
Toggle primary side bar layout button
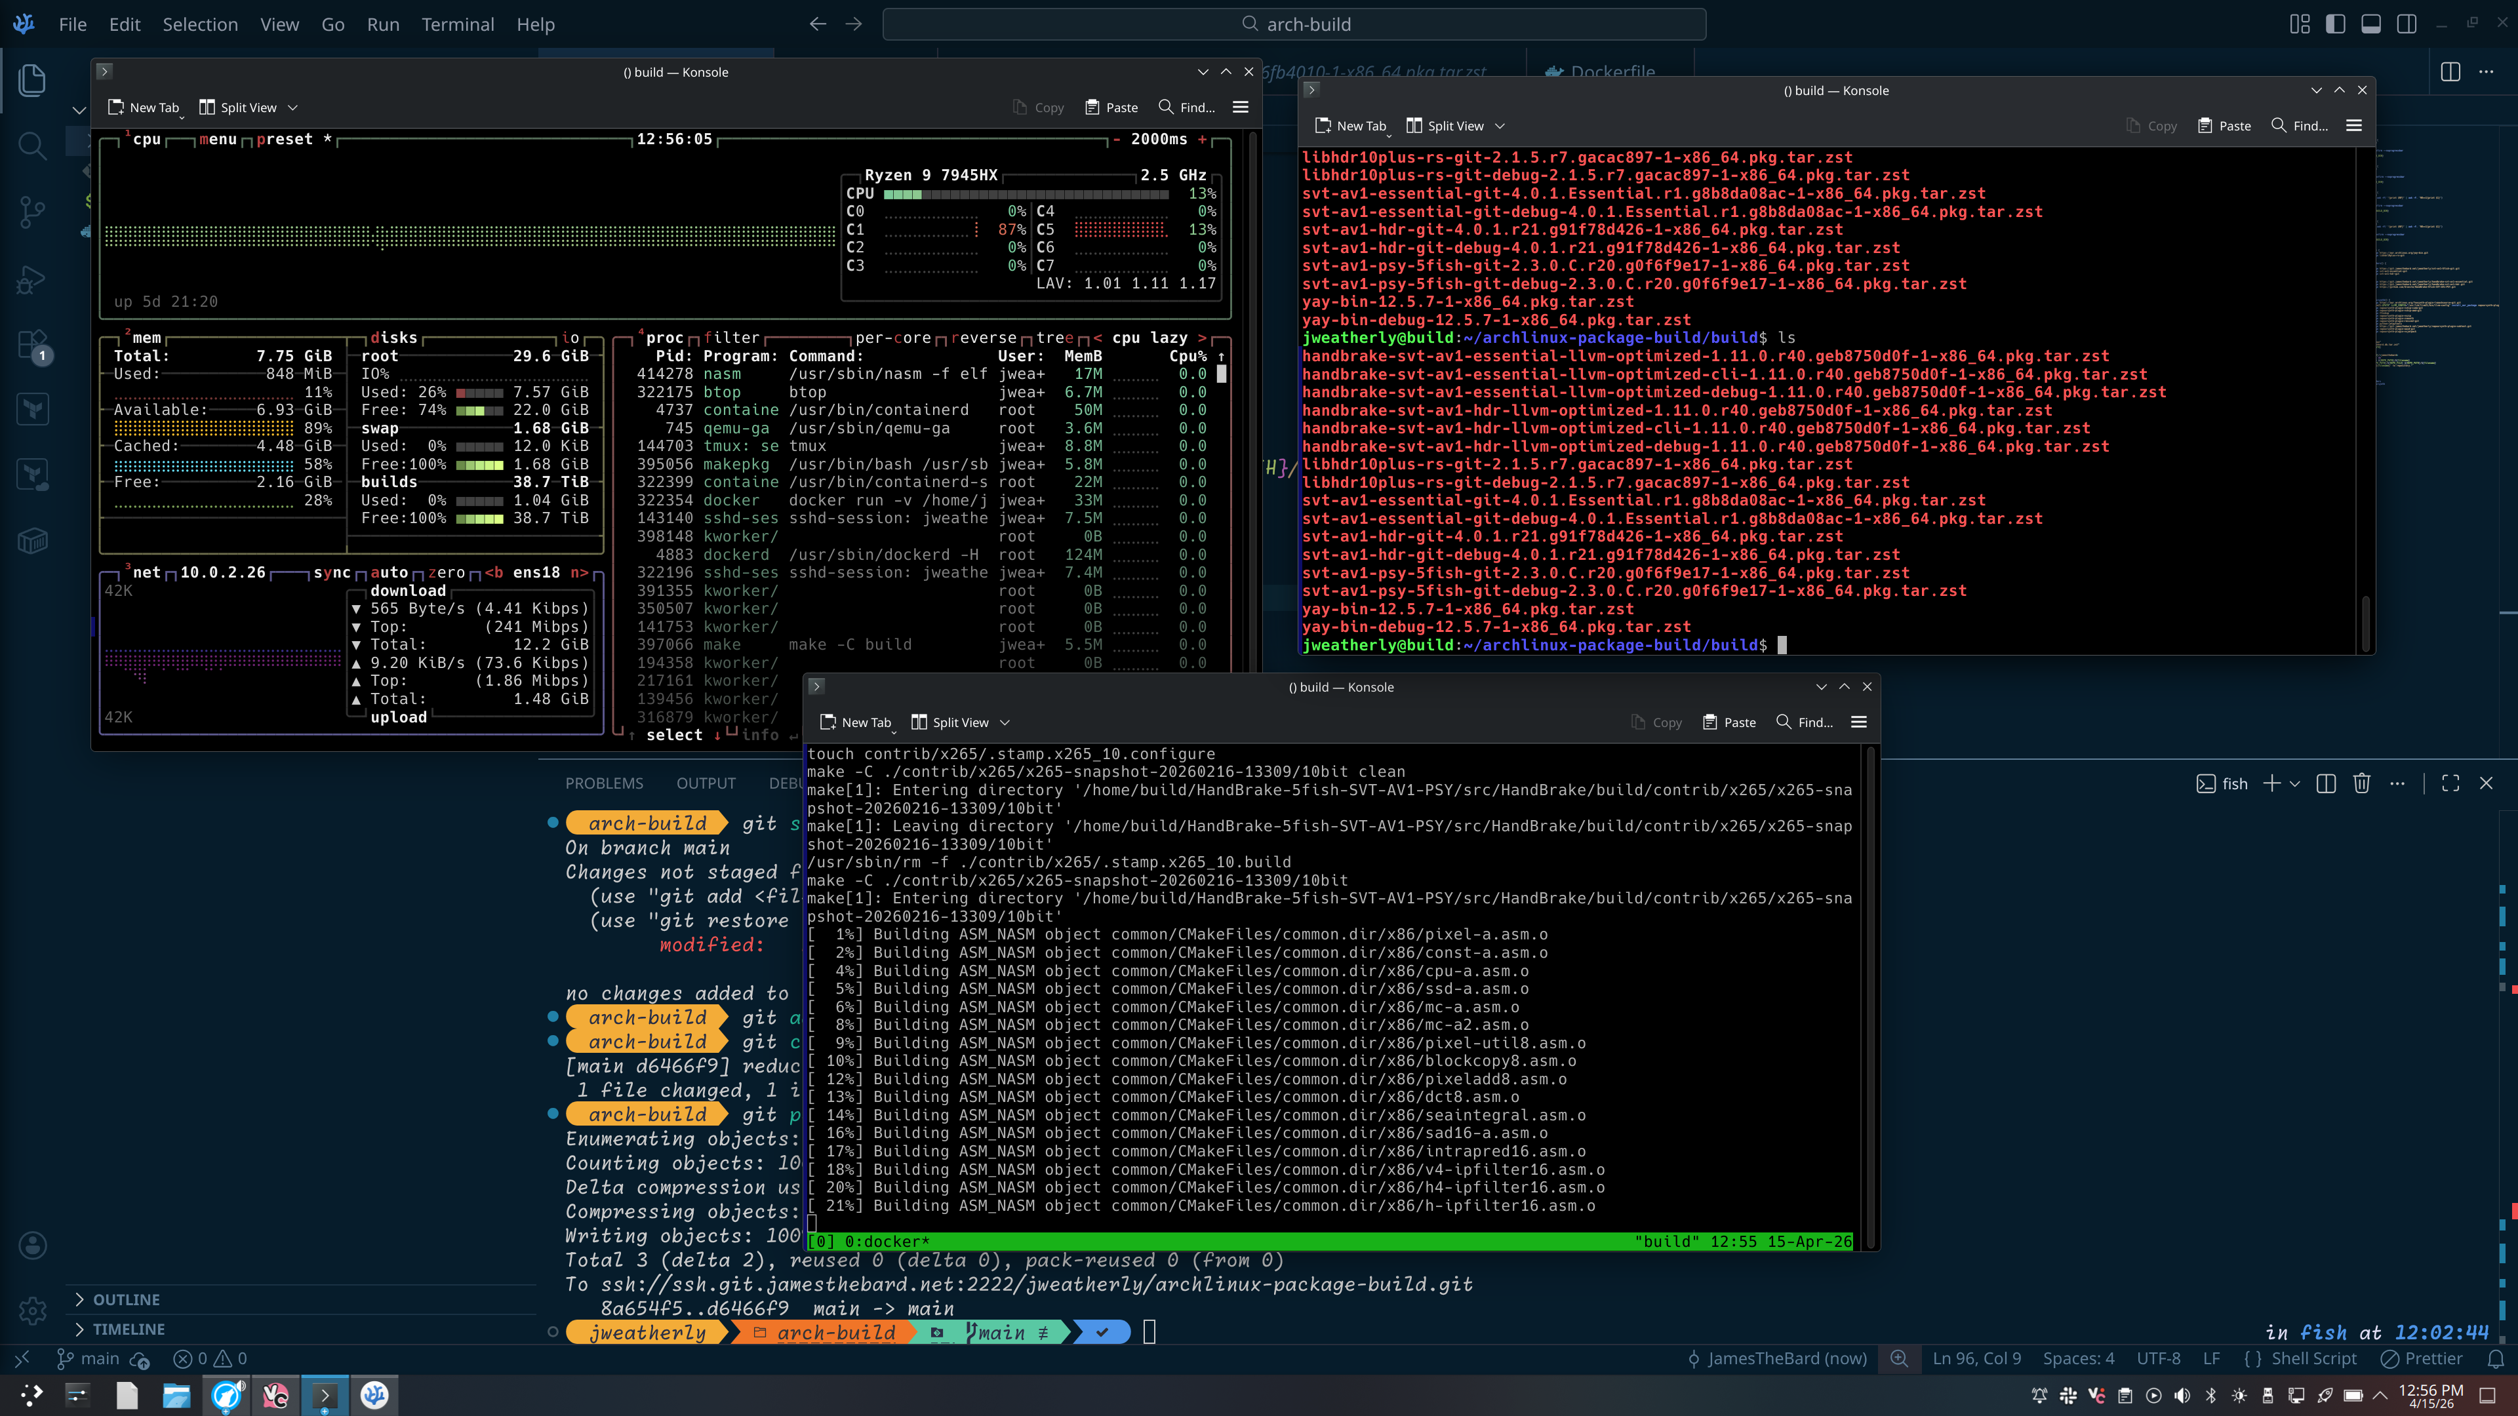click(2335, 24)
